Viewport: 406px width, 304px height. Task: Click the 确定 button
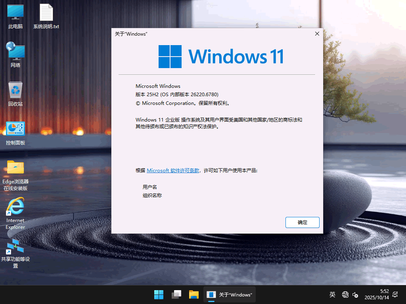click(303, 222)
